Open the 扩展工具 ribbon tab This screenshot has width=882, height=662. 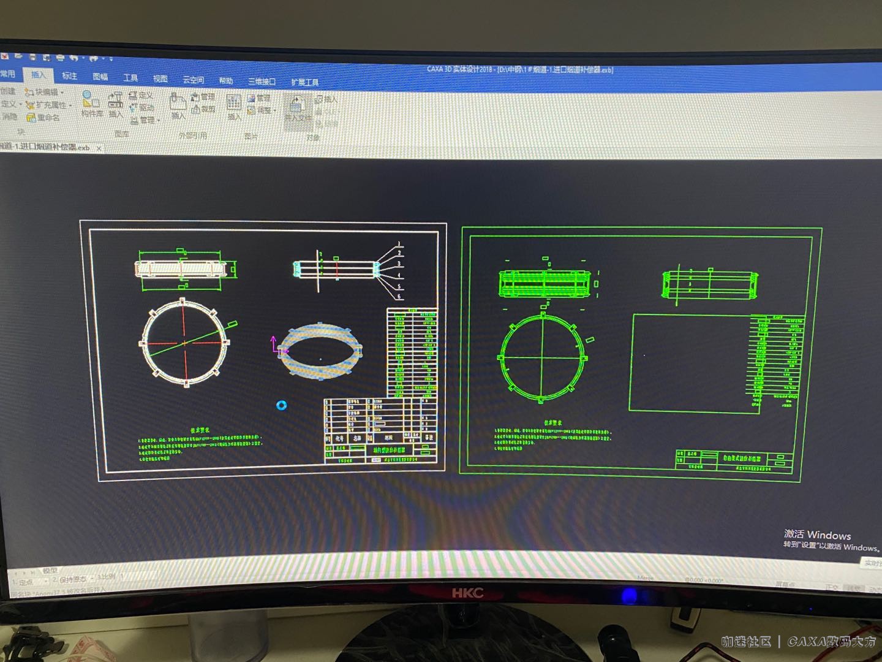pos(304,82)
